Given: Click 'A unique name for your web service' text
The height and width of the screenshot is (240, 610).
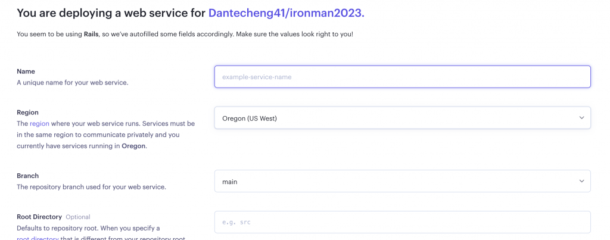Looking at the screenshot, I should click(72, 82).
